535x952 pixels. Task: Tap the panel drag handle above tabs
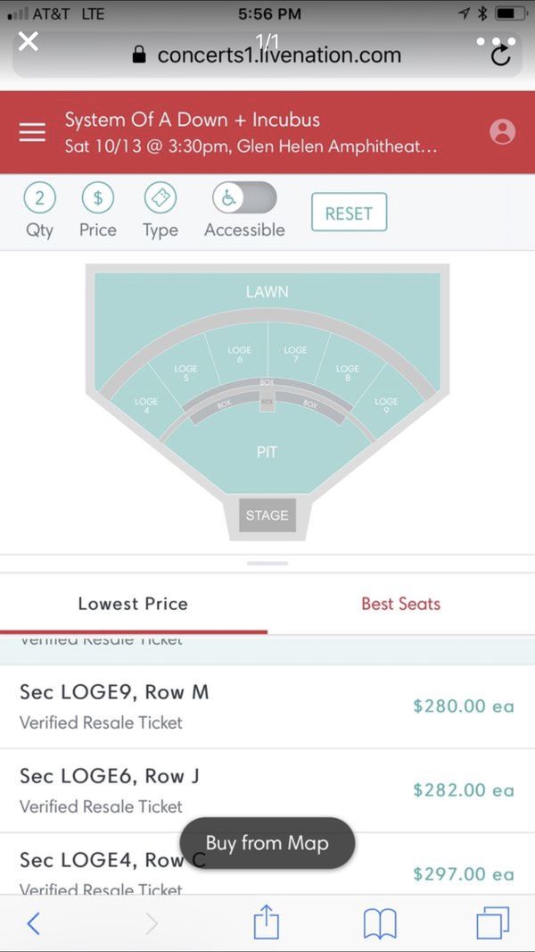pos(267,564)
